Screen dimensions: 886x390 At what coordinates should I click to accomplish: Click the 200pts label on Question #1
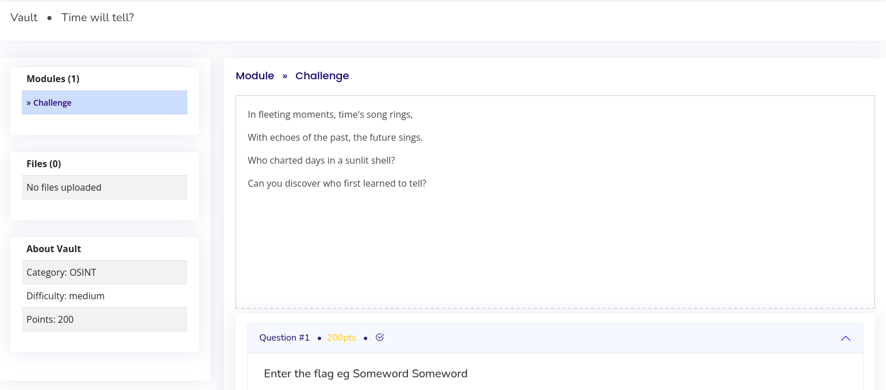pos(341,338)
